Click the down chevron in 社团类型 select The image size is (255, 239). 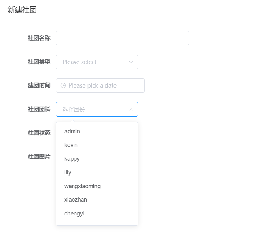pyautogui.click(x=131, y=62)
